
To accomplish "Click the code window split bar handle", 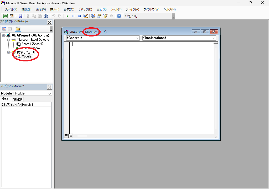I will [x=216, y=43].
